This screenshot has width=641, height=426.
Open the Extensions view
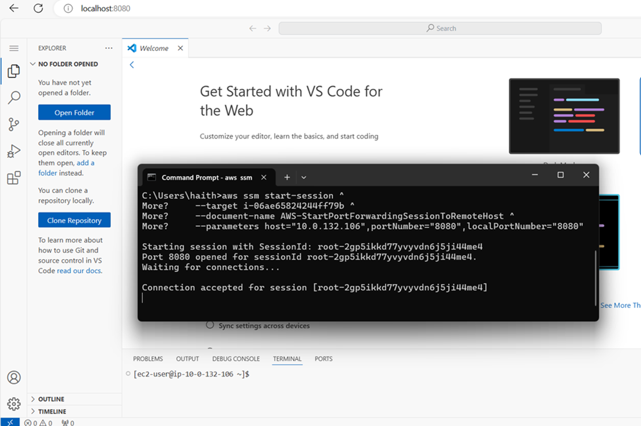pyautogui.click(x=14, y=178)
